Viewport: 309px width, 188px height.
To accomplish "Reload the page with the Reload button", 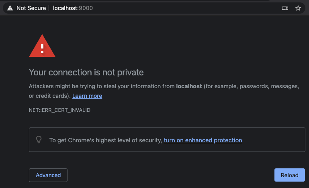I will coord(289,175).
